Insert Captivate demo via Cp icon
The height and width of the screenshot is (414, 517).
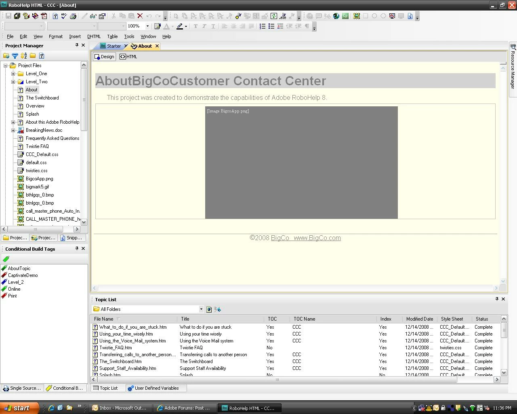[345, 16]
